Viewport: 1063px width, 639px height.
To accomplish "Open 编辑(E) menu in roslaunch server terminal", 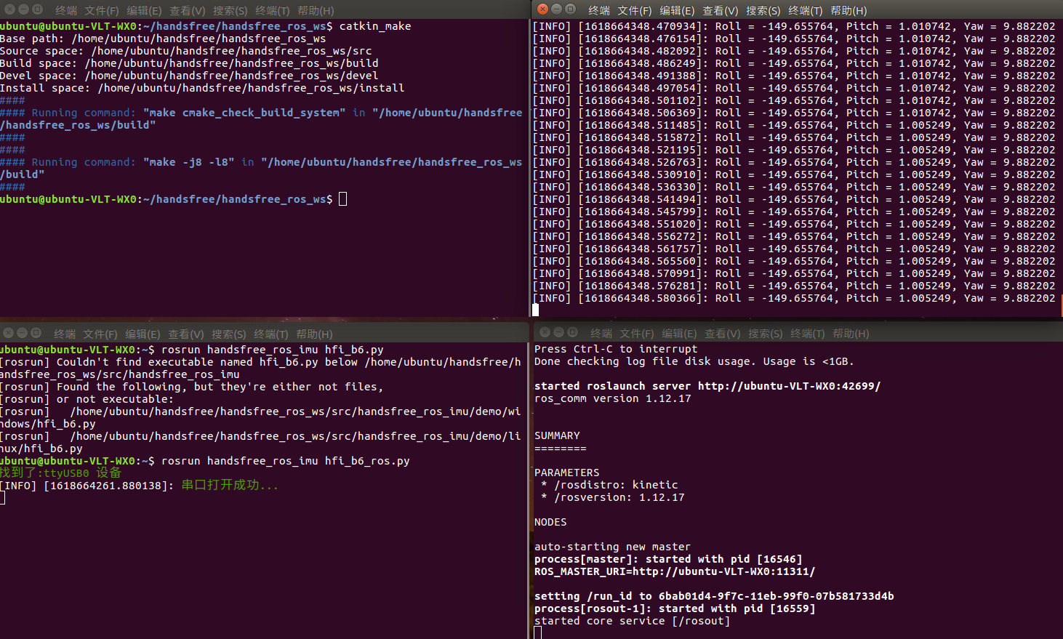I will 679,333.
